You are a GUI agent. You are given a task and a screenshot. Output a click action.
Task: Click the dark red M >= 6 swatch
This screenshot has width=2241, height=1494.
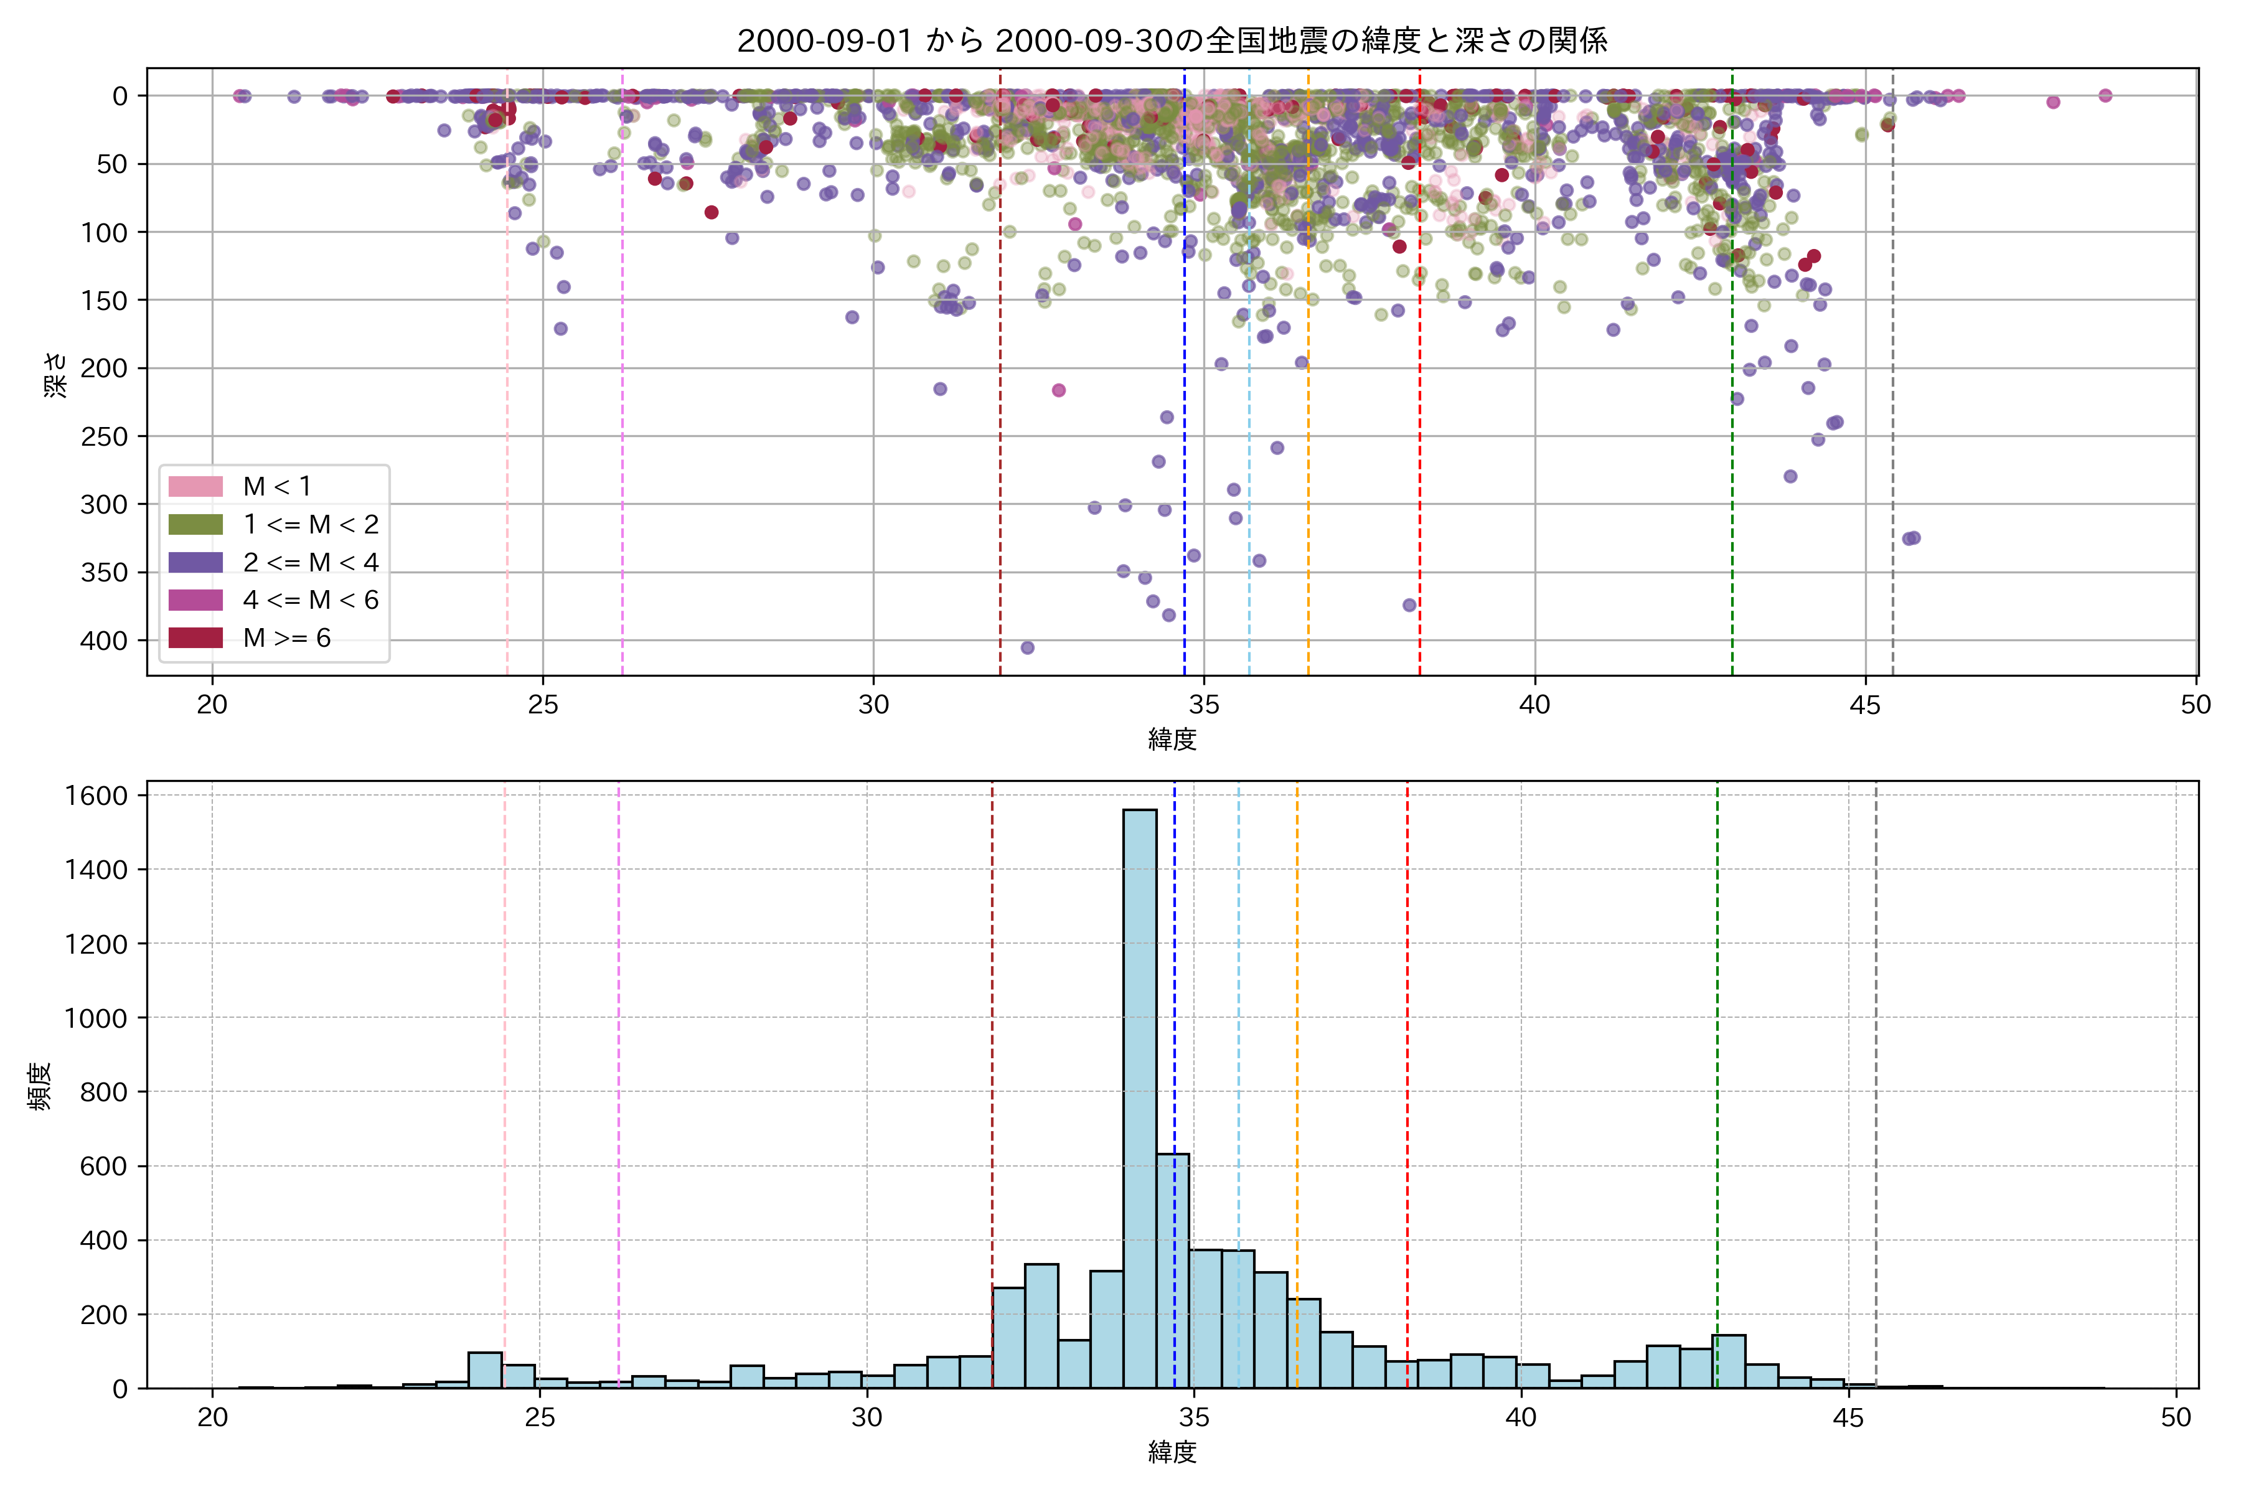(195, 637)
